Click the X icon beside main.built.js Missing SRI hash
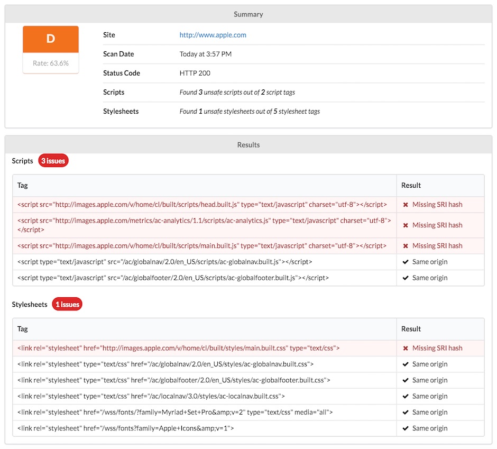 coord(406,245)
